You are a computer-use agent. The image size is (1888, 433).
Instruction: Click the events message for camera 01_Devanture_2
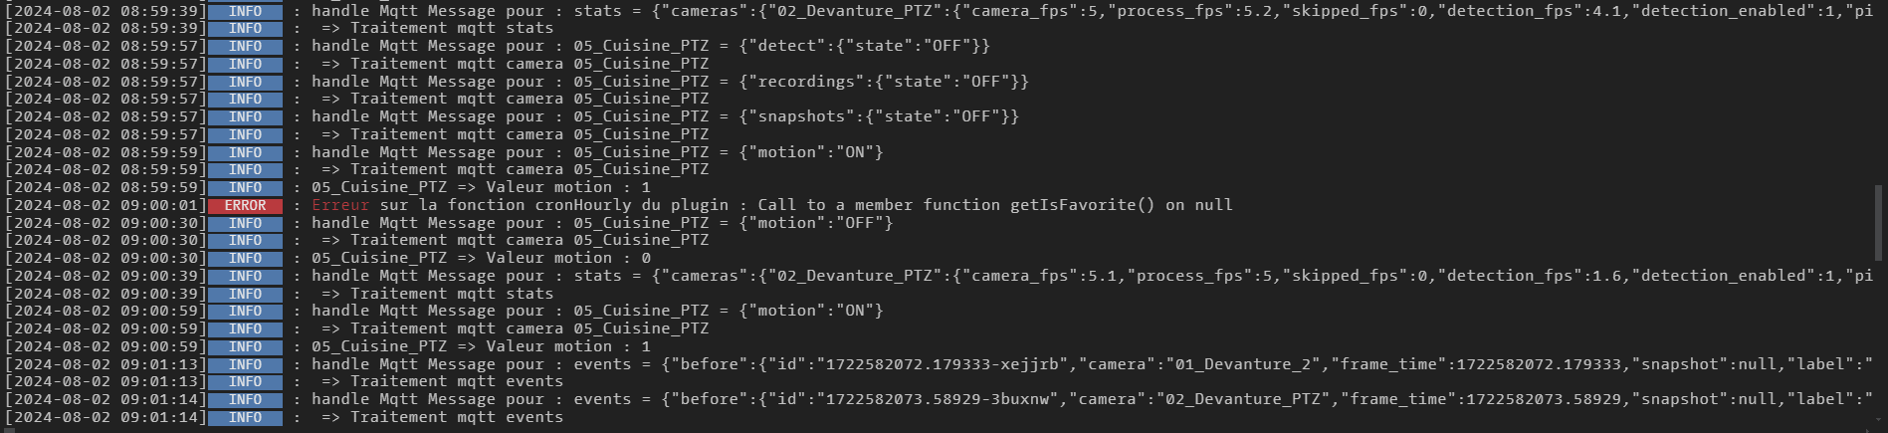pos(1091,364)
